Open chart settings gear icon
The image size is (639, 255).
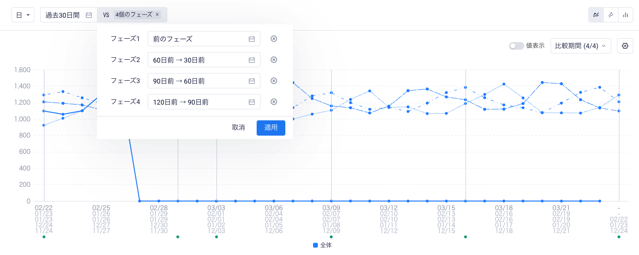pyautogui.click(x=625, y=46)
